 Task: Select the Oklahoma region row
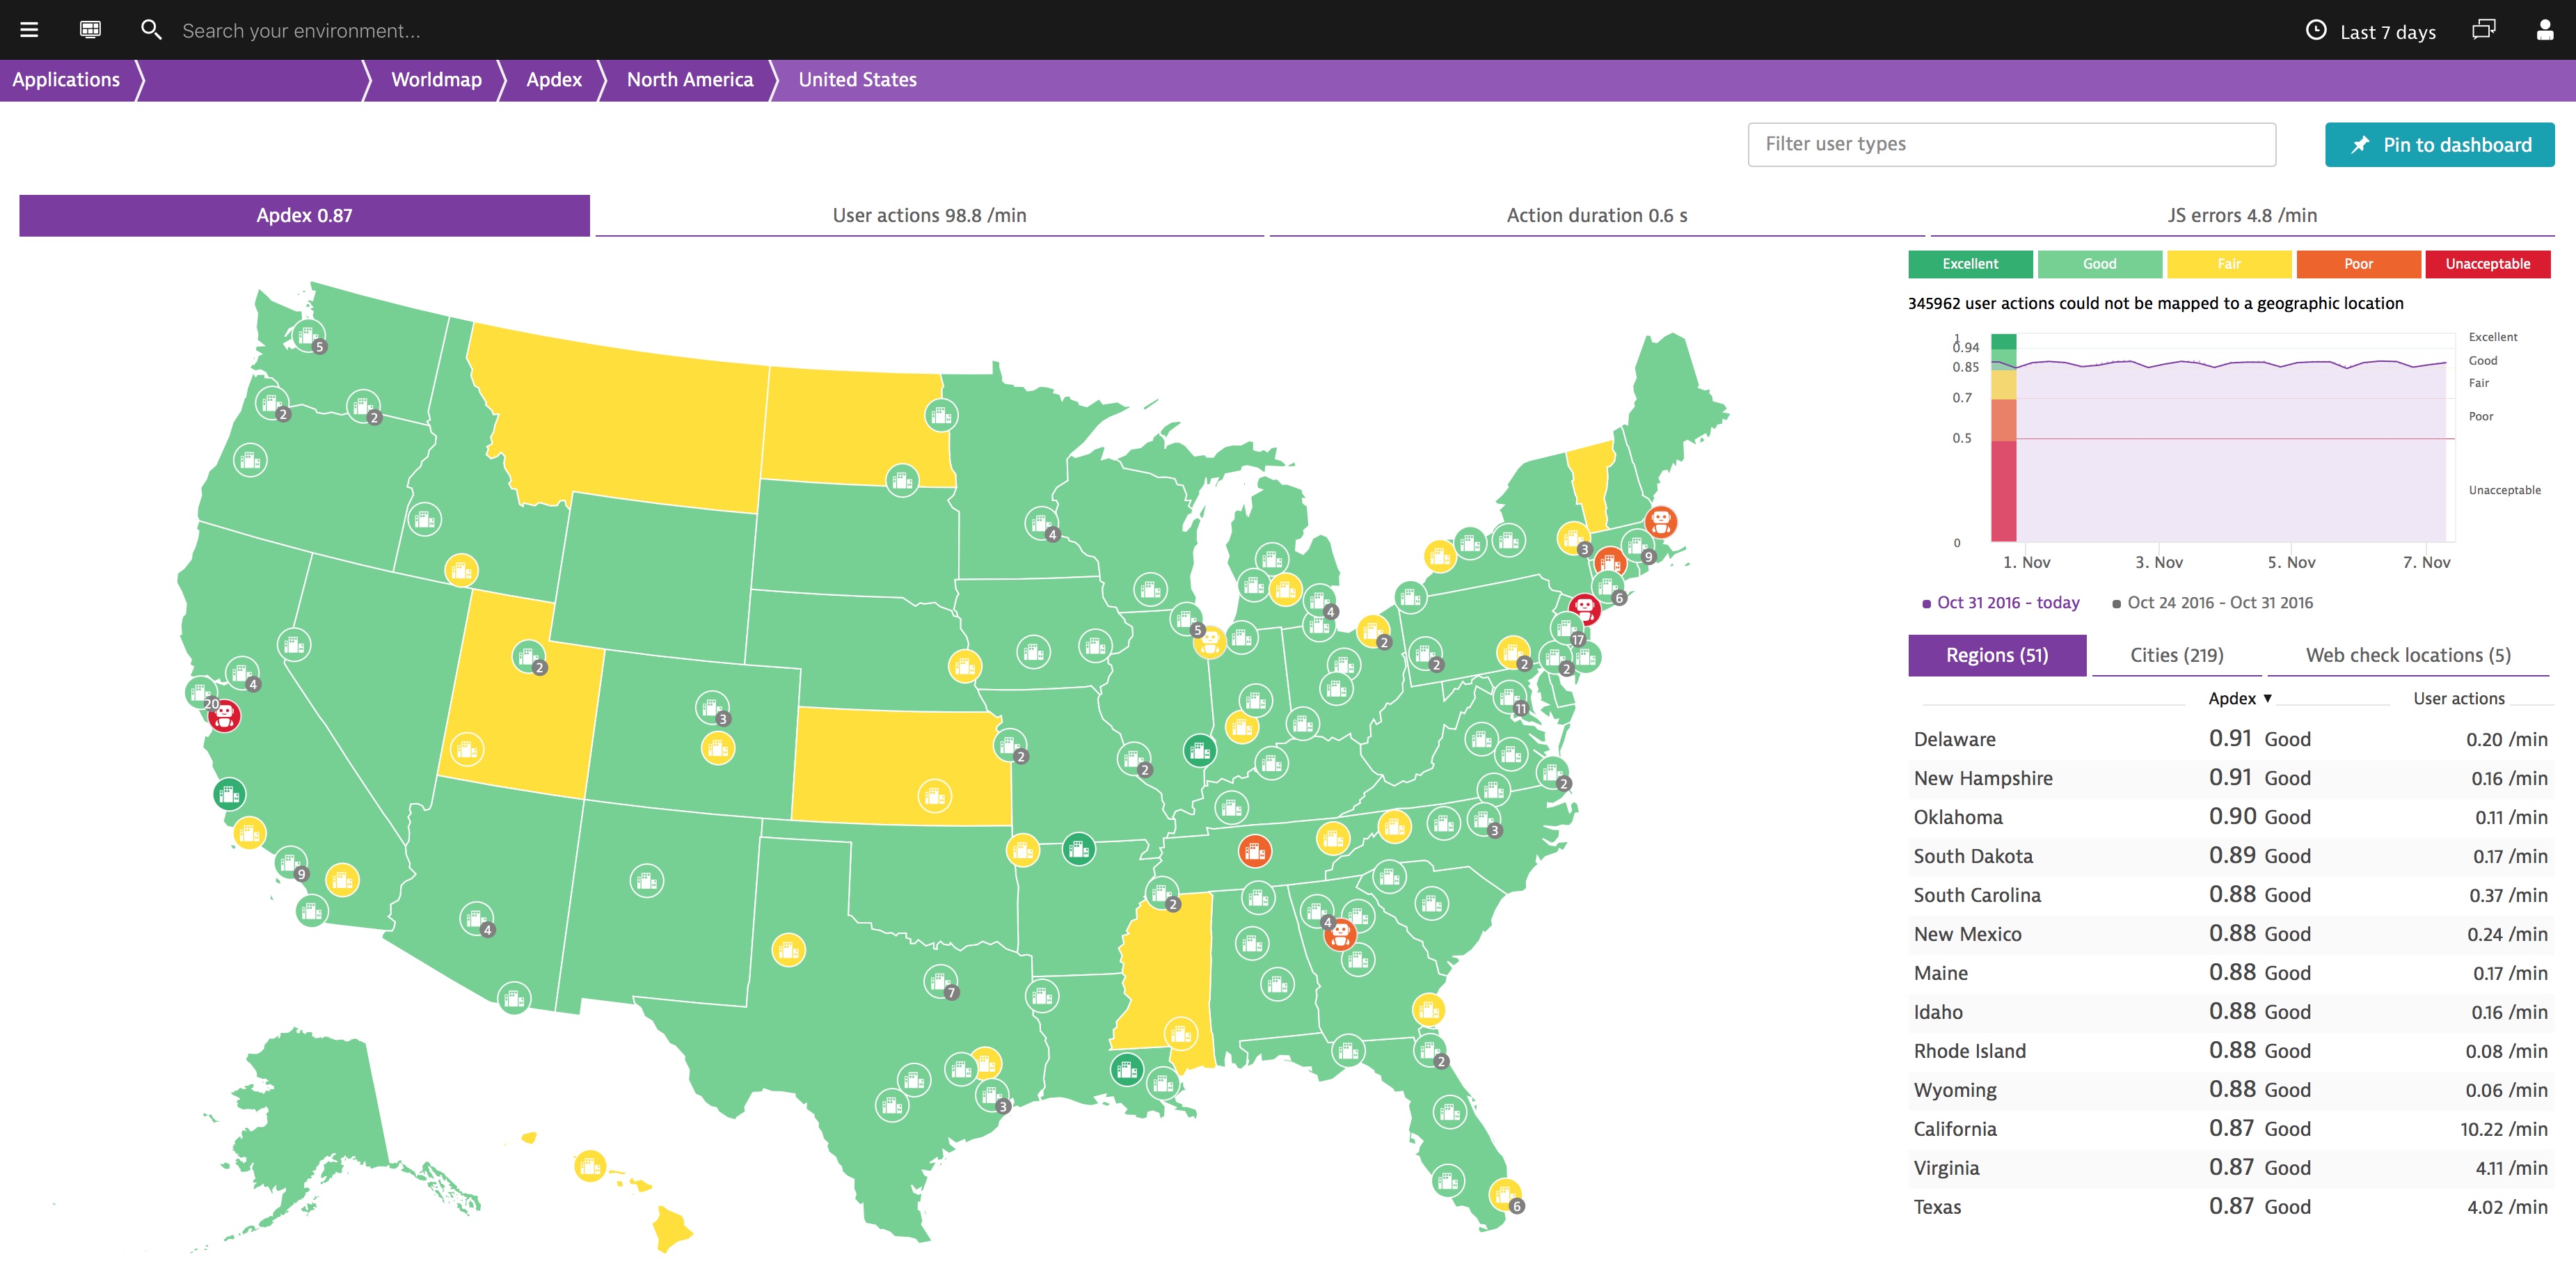pyautogui.click(x=2230, y=817)
